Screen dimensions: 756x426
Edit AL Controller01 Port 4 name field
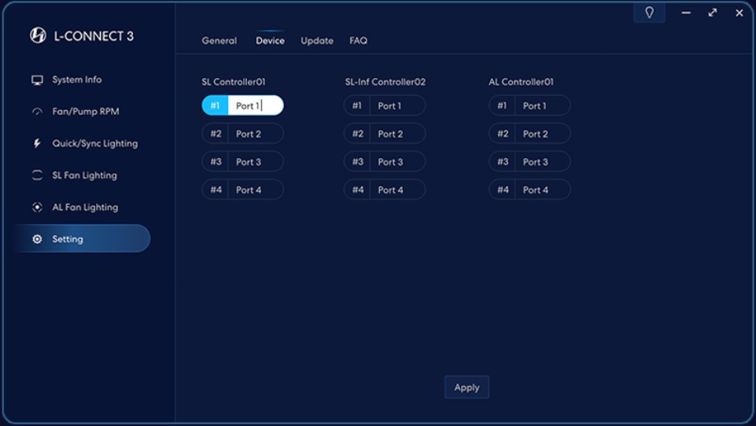pyautogui.click(x=542, y=190)
